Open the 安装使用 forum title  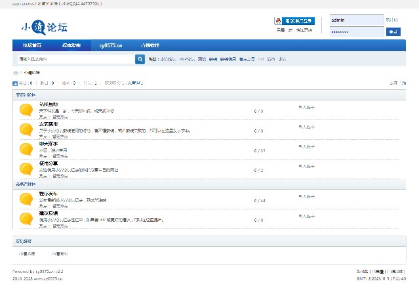coord(49,124)
